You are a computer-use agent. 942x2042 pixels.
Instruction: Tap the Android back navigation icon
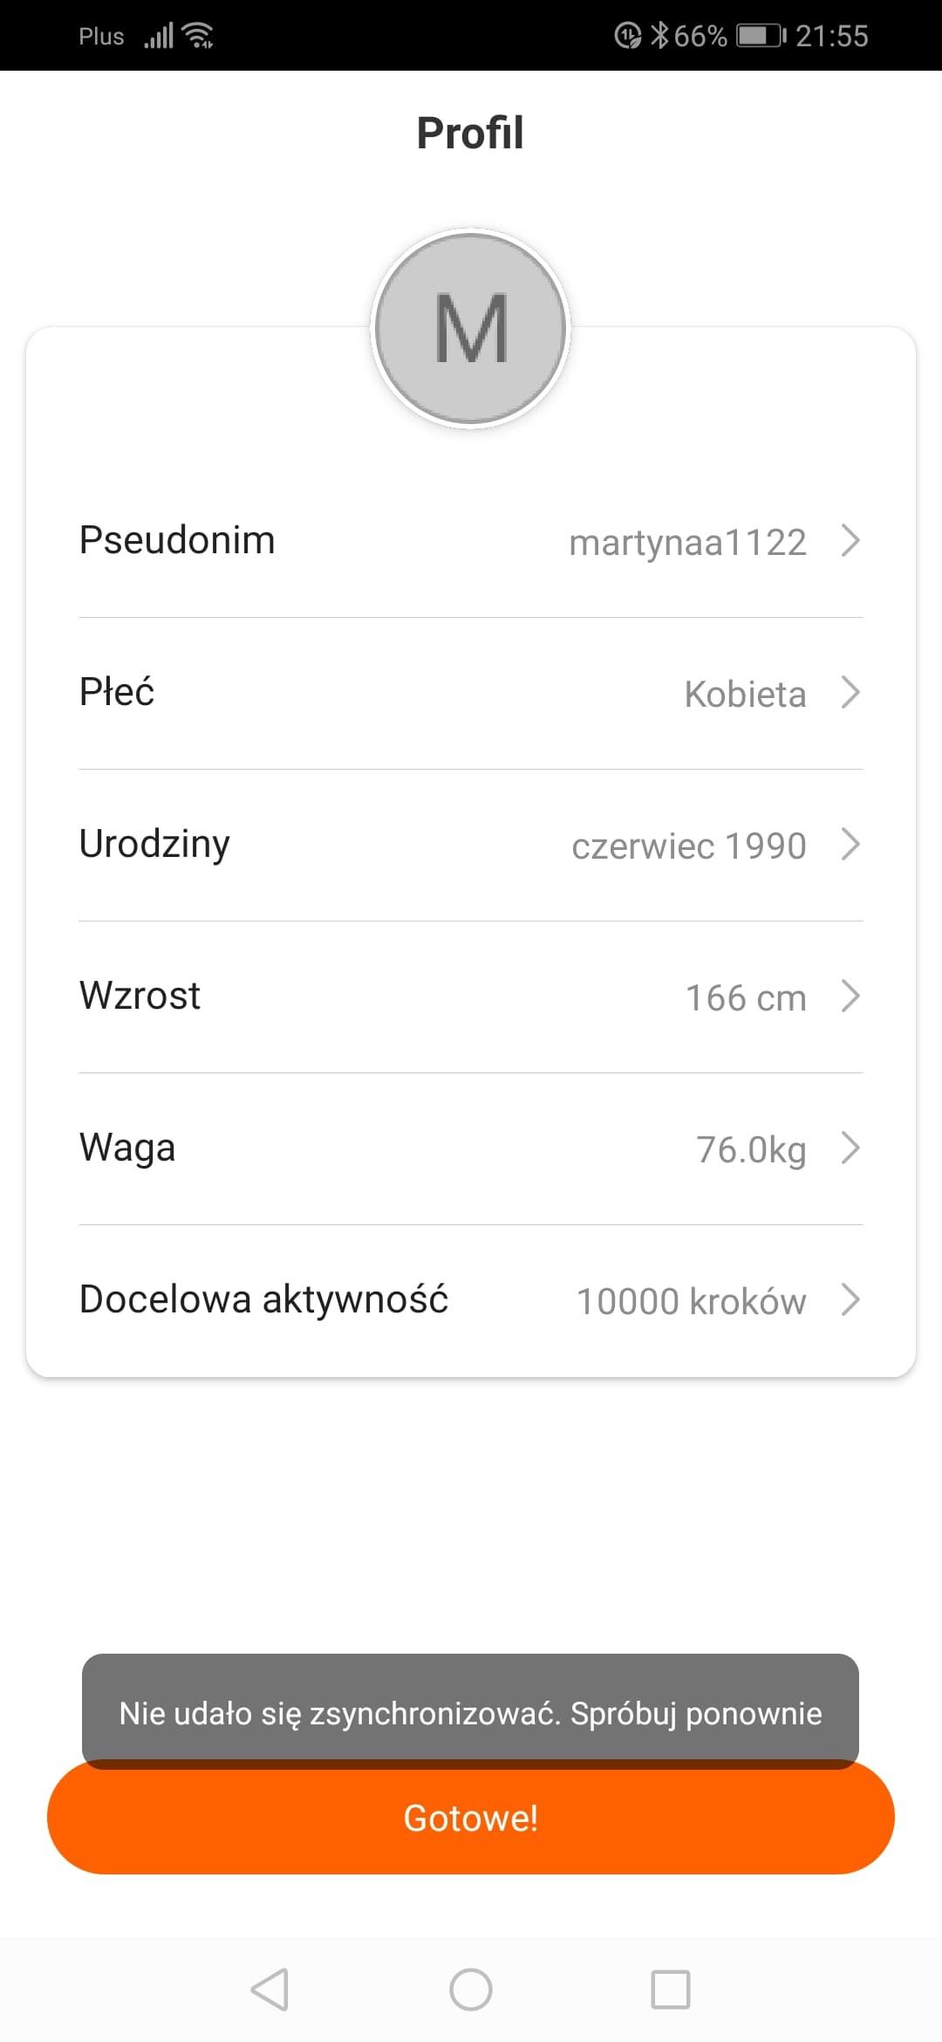click(270, 1990)
